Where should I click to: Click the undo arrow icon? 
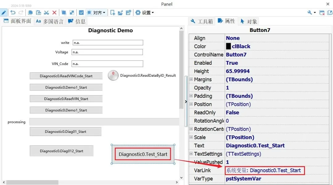click(x=13, y=13)
